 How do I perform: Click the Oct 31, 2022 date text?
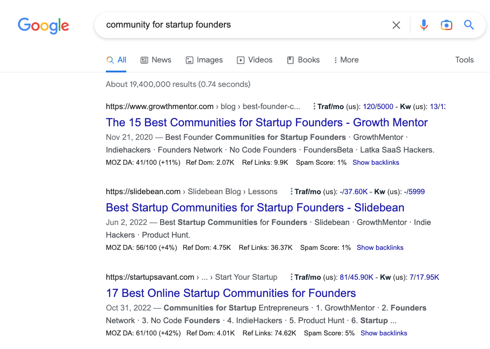(x=128, y=308)
